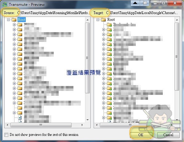The width and height of the screenshot is (184, 142).
Task: Click Target pane scroll-down arrow
Action: (177, 120)
